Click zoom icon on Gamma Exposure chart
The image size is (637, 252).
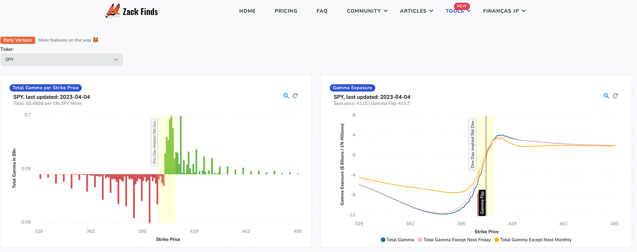(x=606, y=96)
